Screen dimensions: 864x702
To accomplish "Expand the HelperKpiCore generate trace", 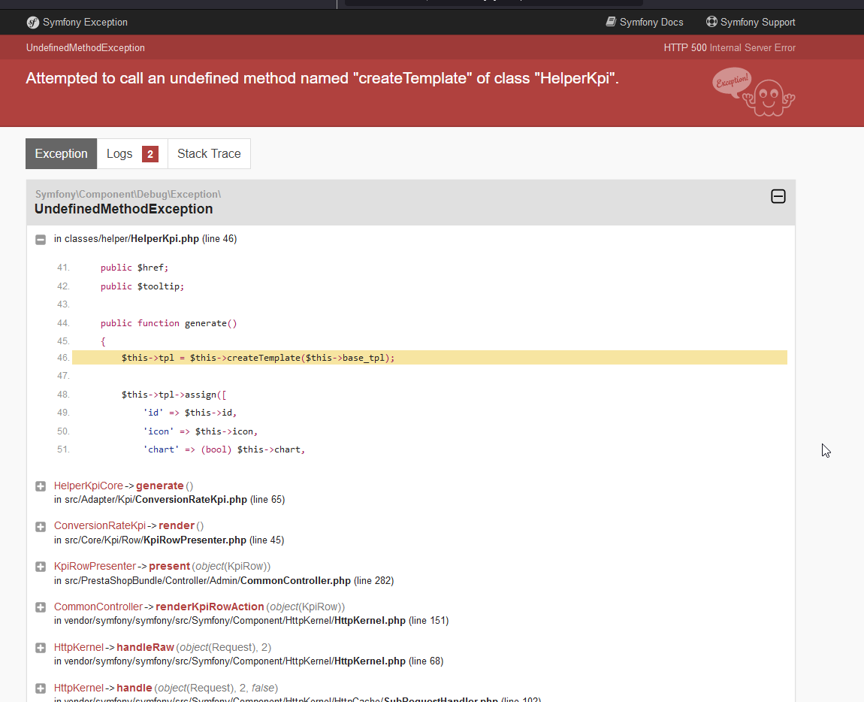I will (41, 486).
